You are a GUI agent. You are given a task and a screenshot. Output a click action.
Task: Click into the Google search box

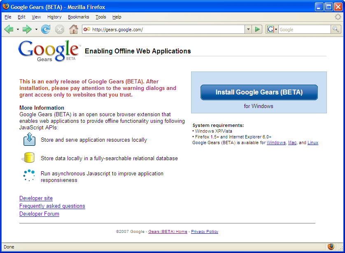[x=305, y=30]
